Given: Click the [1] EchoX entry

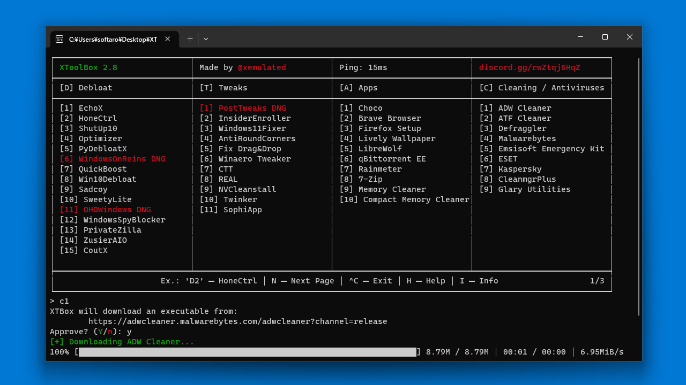Looking at the screenshot, I should 81,108.
